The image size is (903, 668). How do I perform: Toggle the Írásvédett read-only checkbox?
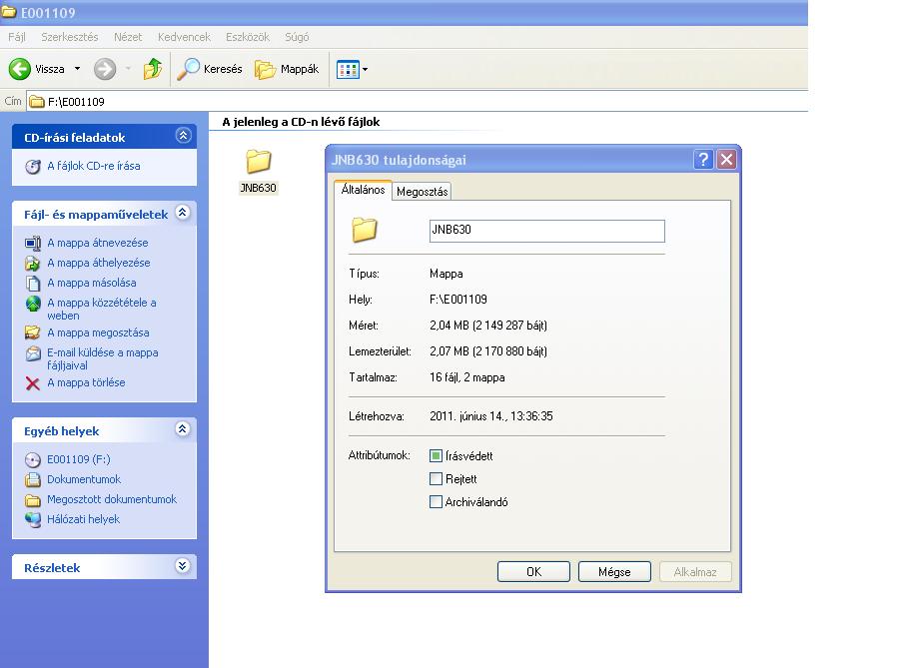point(436,455)
